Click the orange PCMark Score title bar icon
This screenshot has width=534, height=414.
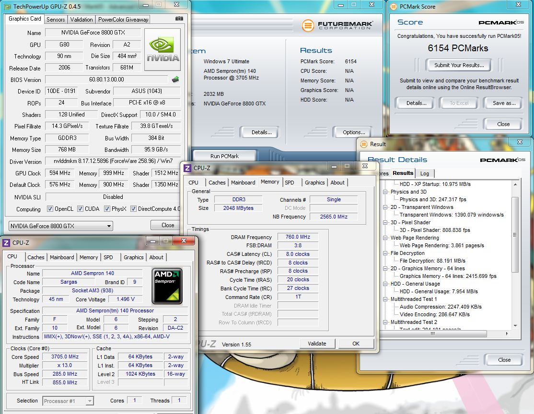394,7
